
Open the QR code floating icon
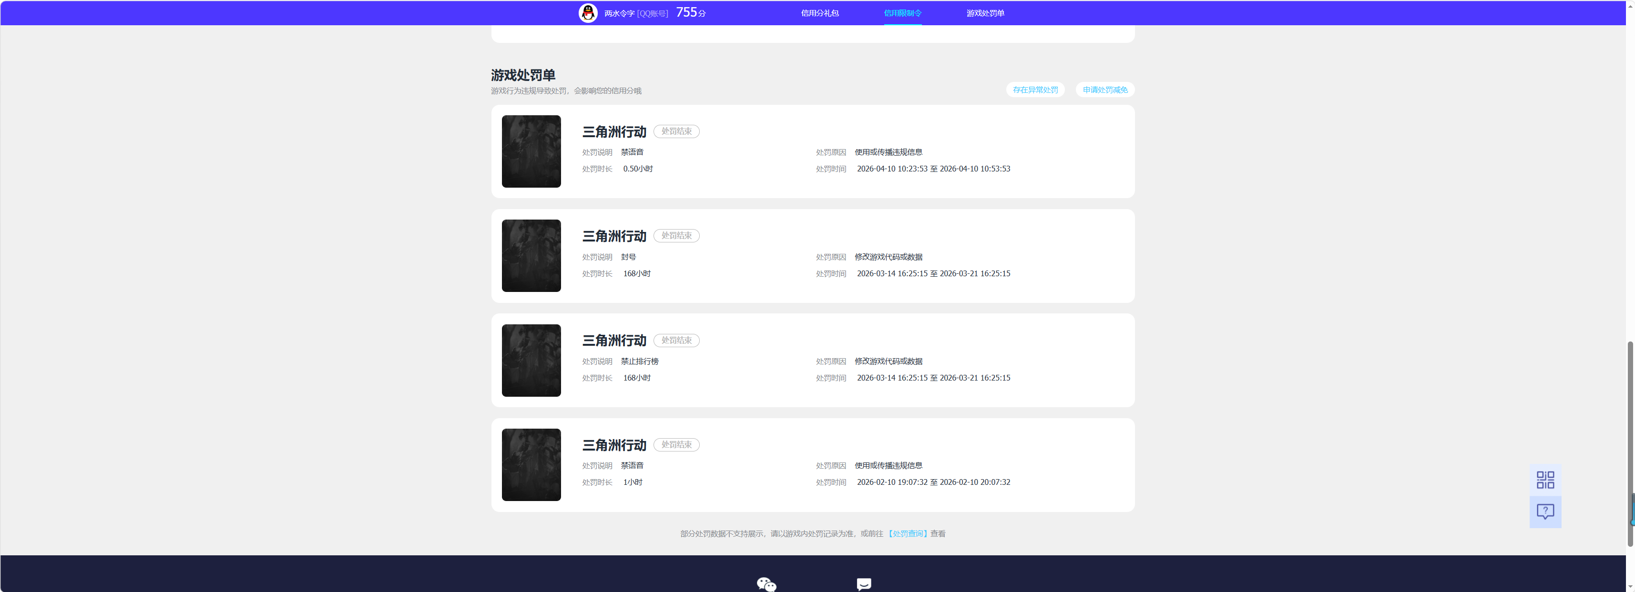pos(1545,480)
